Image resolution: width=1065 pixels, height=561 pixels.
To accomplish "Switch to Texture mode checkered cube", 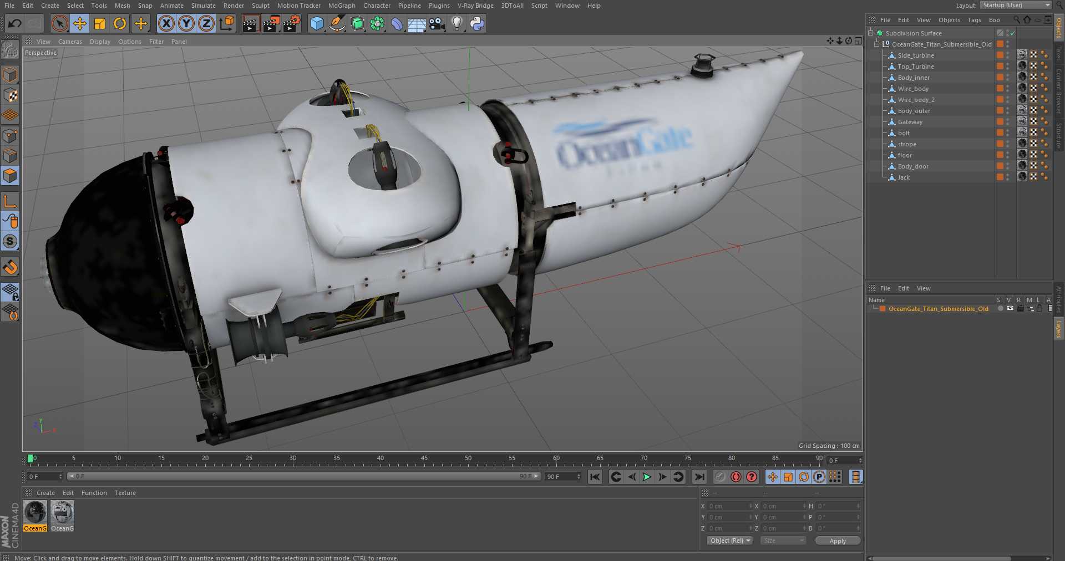I will pyautogui.click(x=10, y=95).
